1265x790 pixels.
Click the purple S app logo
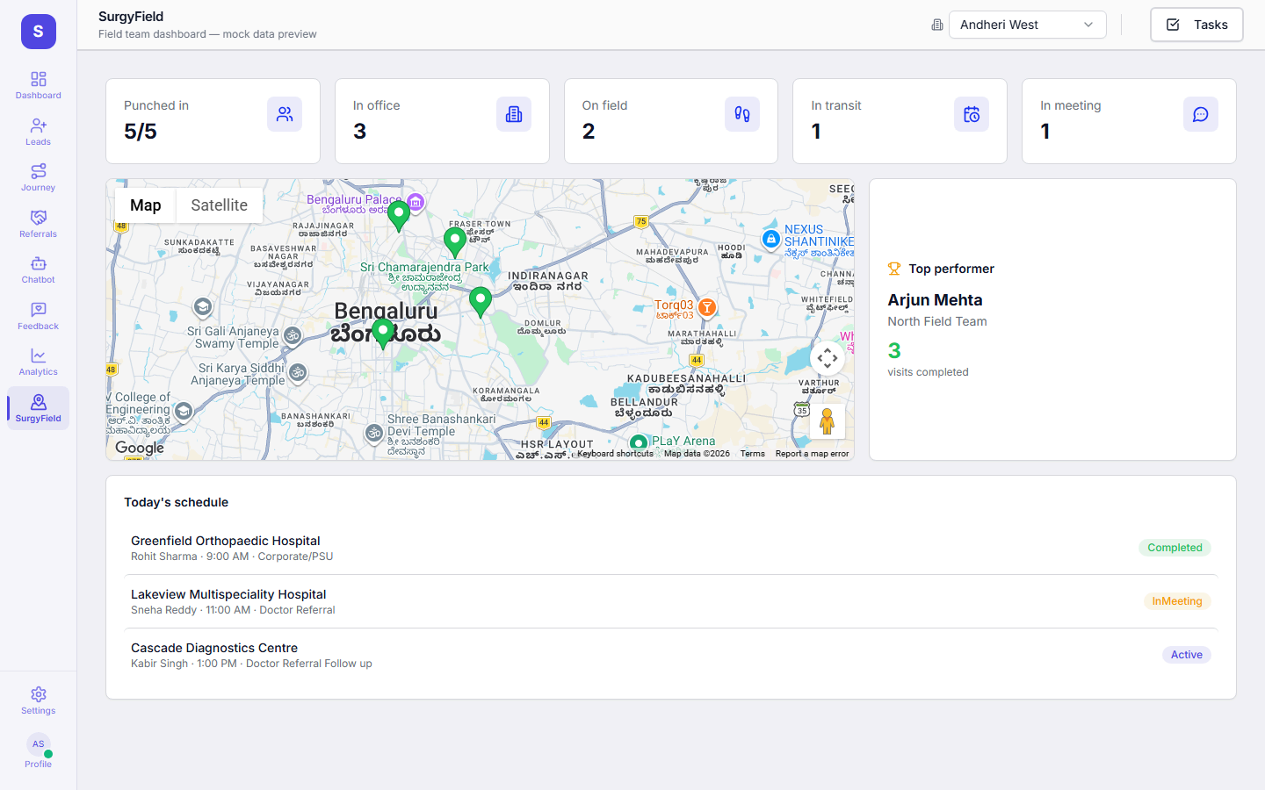tap(39, 32)
